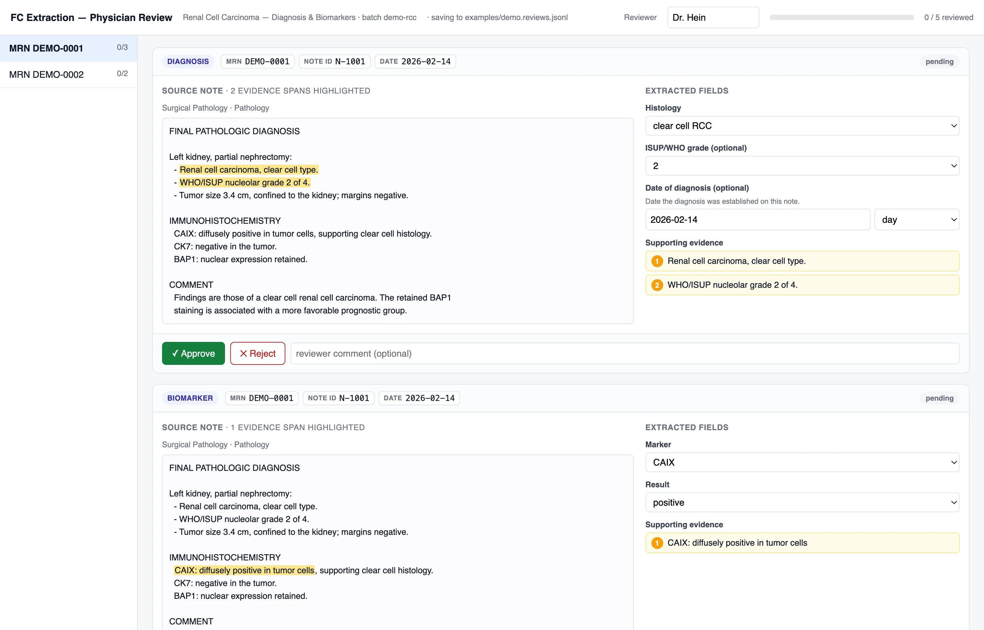Click highlighted span 'Renal cell carcinoma, clear cell type.'

249,170
